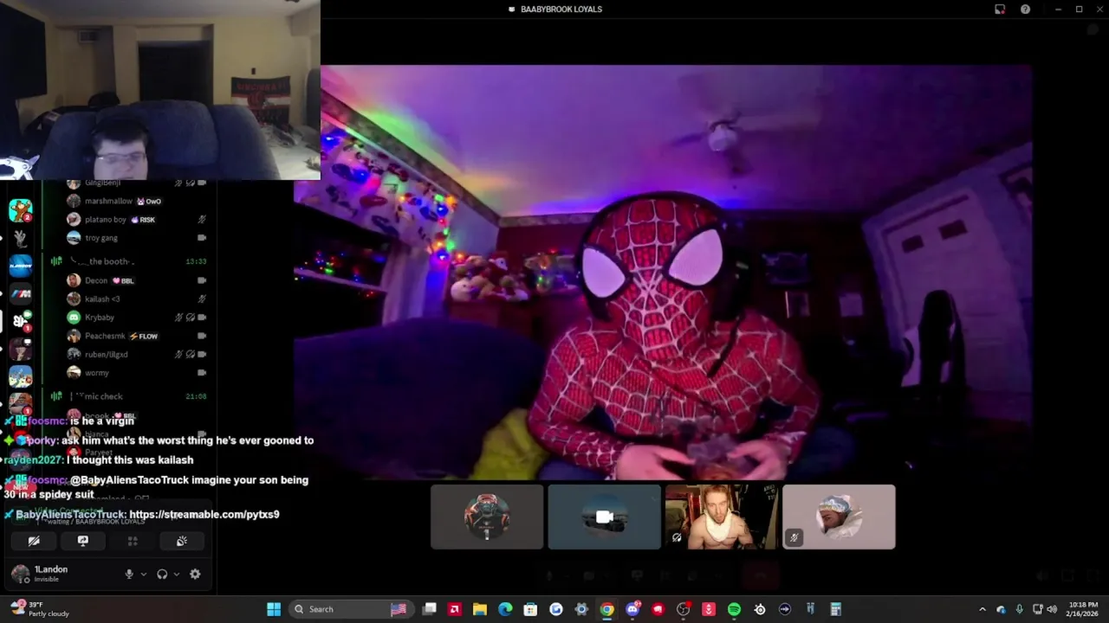Click the pop-out icon in Discord title bar
1109x623 pixels.
(x=1000, y=10)
